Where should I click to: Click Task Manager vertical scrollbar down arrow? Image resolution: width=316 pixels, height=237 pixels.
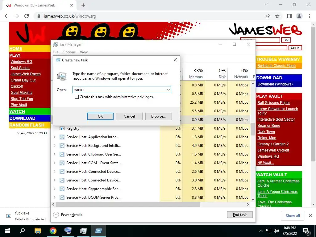click(253, 199)
